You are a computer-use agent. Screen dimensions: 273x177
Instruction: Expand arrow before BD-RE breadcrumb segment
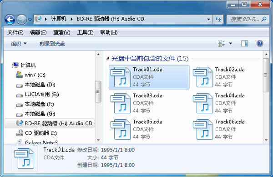(71, 19)
